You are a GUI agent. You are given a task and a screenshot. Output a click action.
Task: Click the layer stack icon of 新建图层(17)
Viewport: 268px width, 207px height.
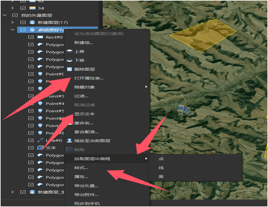(x=32, y=23)
